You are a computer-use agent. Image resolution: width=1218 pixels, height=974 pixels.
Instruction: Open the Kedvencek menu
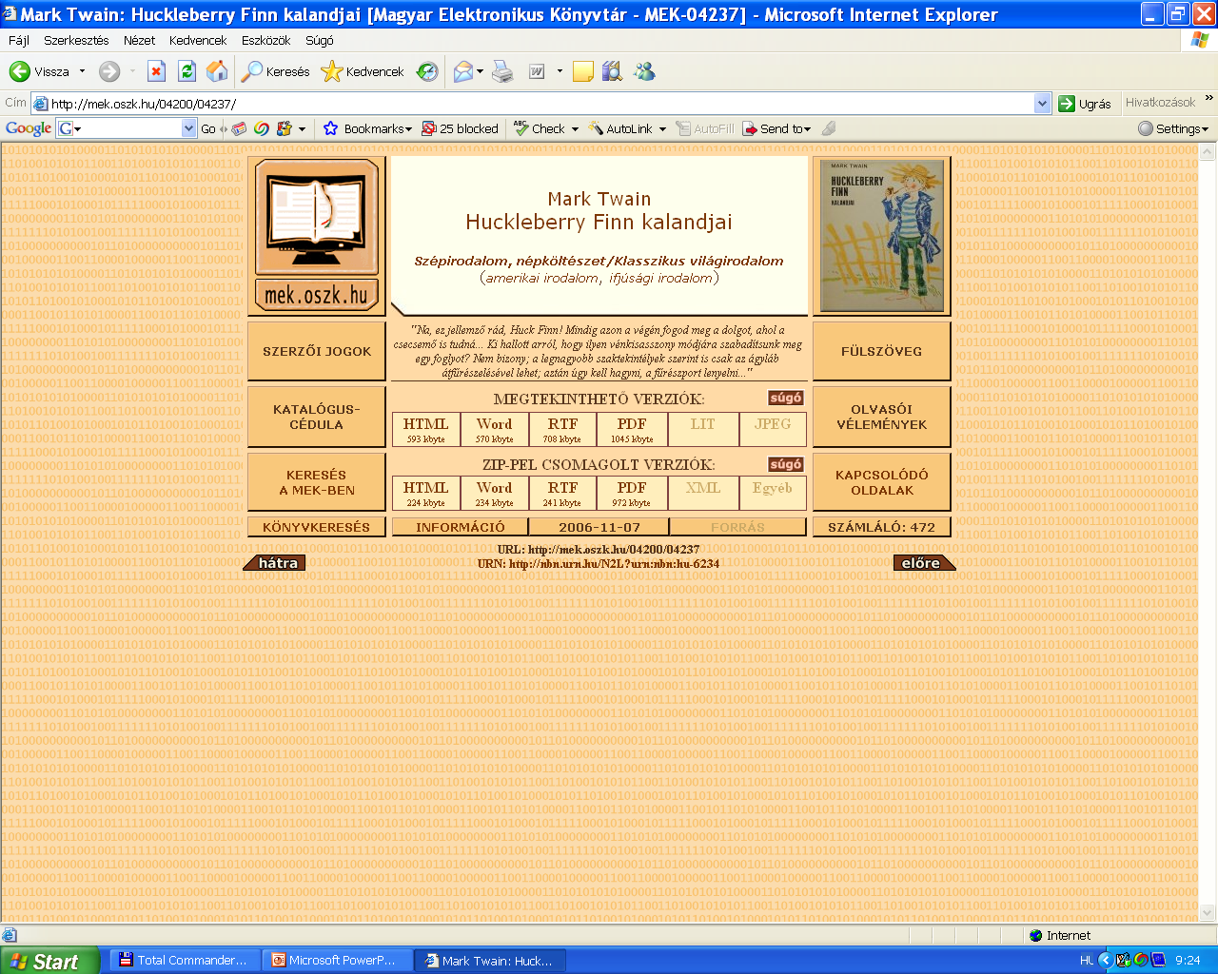pos(198,40)
